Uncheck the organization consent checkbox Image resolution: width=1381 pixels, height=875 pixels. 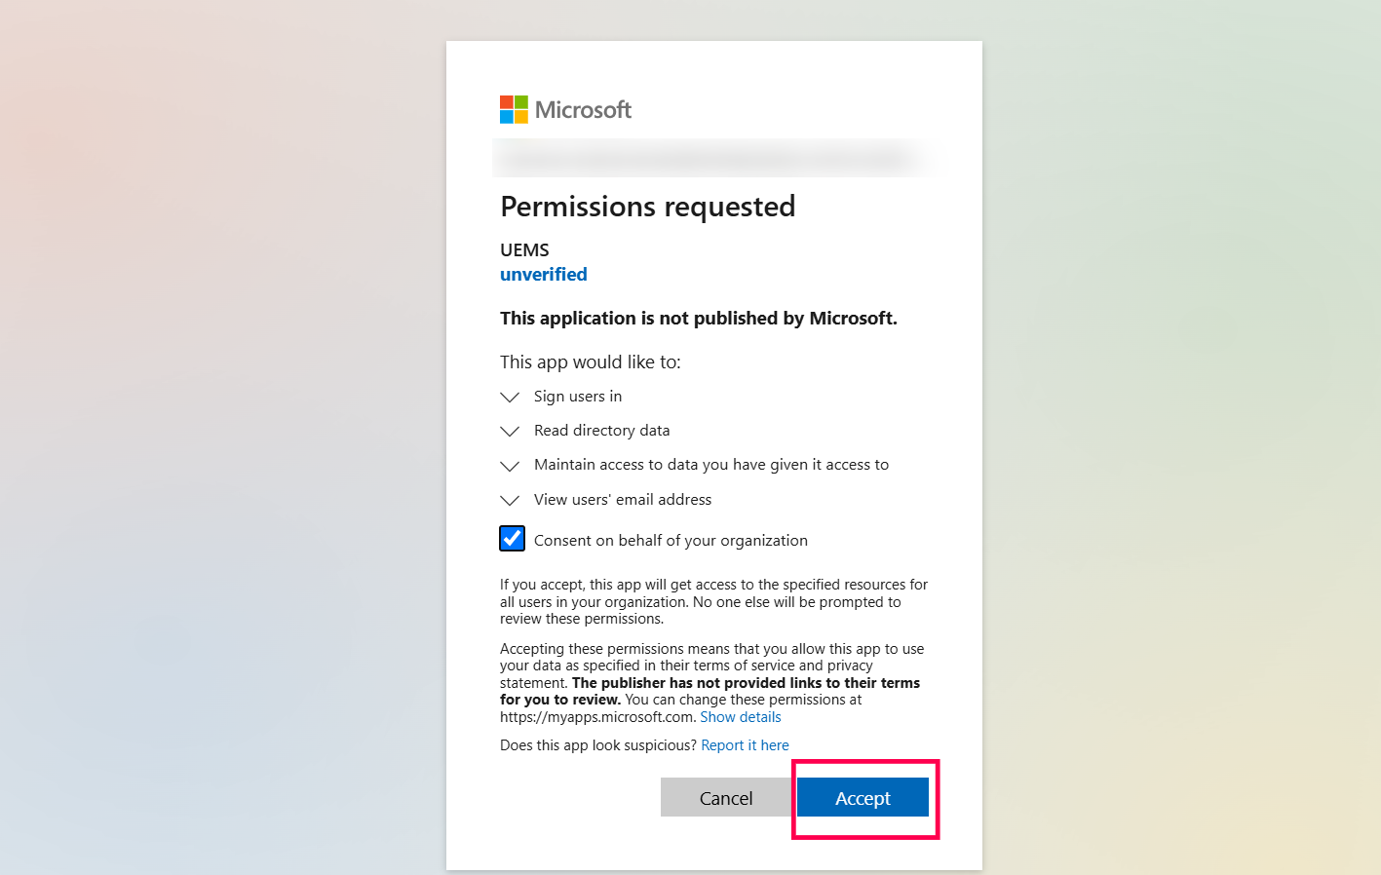tap(513, 539)
